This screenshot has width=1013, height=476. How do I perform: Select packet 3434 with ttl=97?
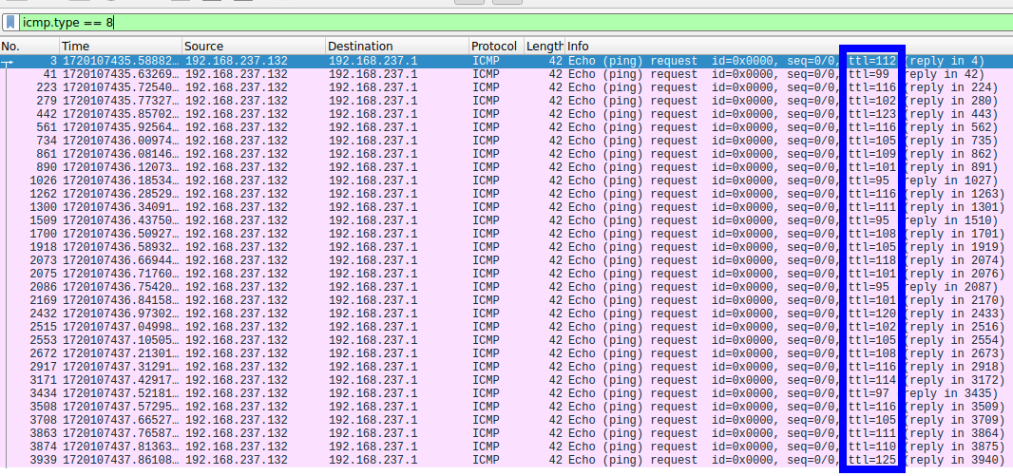(506, 392)
